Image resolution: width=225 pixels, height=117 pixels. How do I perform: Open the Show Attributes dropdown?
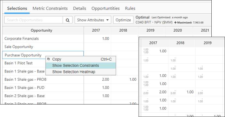(x=93, y=20)
